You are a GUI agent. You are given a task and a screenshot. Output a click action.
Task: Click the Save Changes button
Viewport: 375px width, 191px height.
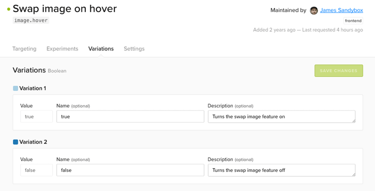[339, 71]
